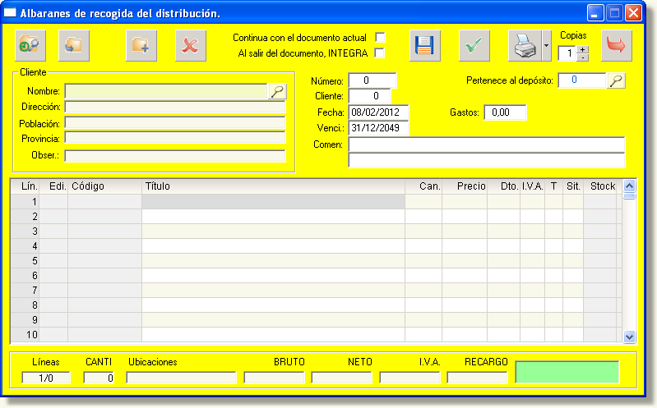Click the I.V.A. column header
Image resolution: width=657 pixels, height=408 pixels.
point(533,186)
